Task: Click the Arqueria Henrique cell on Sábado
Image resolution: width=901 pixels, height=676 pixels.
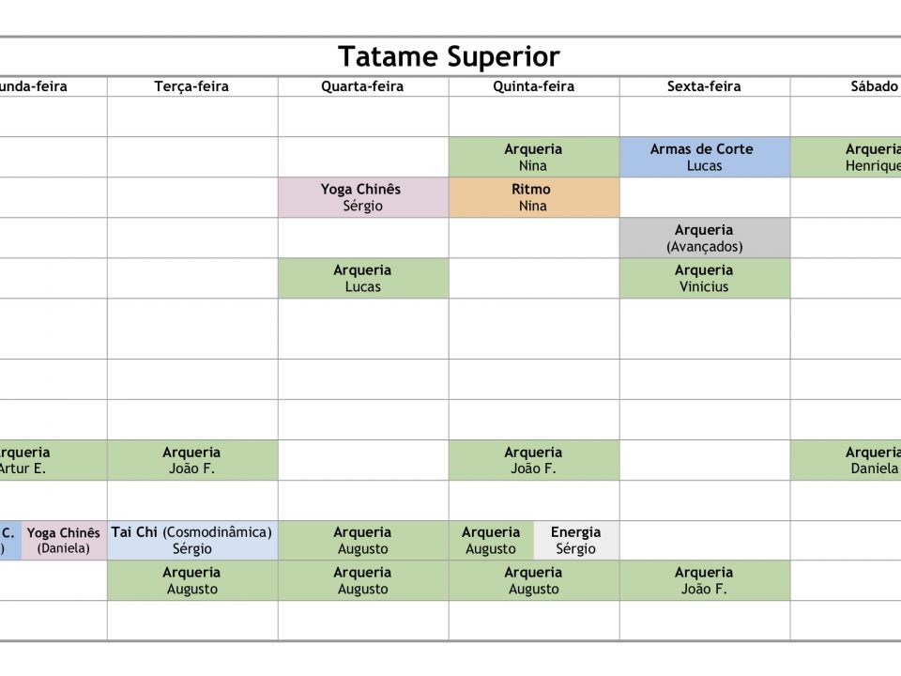Action: (846, 157)
